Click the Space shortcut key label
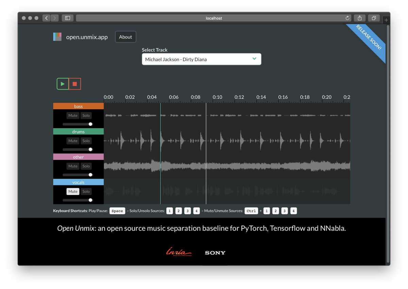408x289 pixels. (117, 211)
